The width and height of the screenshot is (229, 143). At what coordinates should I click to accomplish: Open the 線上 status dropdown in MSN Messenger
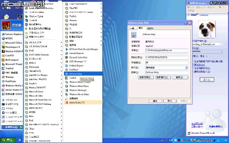pyautogui.click(x=203, y=56)
